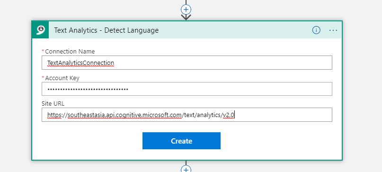Screen dimensions: 382x172
Task: Open the info icon in card header
Action: 316,30
